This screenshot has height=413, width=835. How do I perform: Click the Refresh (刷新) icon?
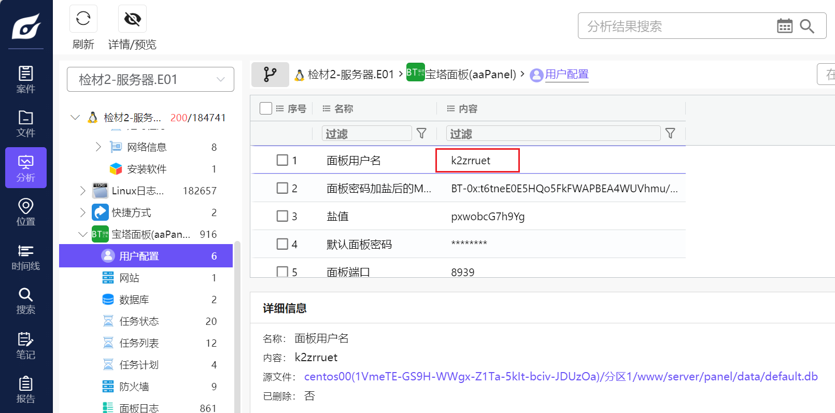(x=83, y=19)
